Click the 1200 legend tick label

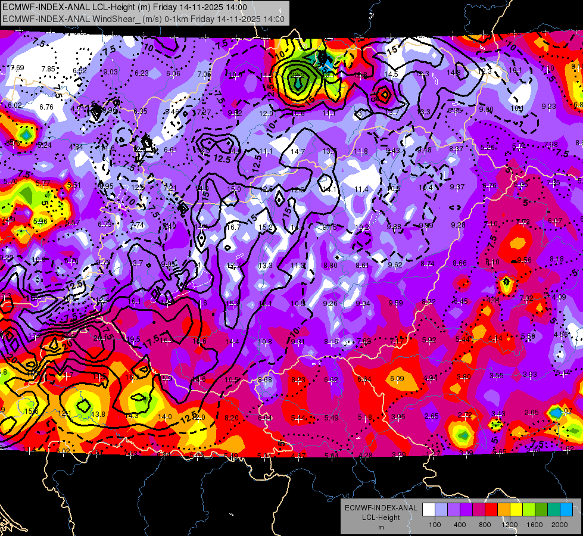(x=509, y=525)
